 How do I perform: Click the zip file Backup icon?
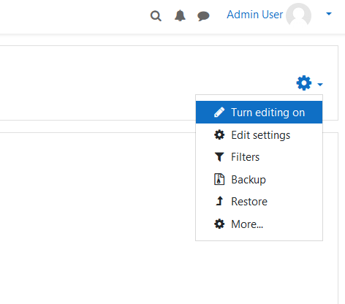[x=219, y=179]
